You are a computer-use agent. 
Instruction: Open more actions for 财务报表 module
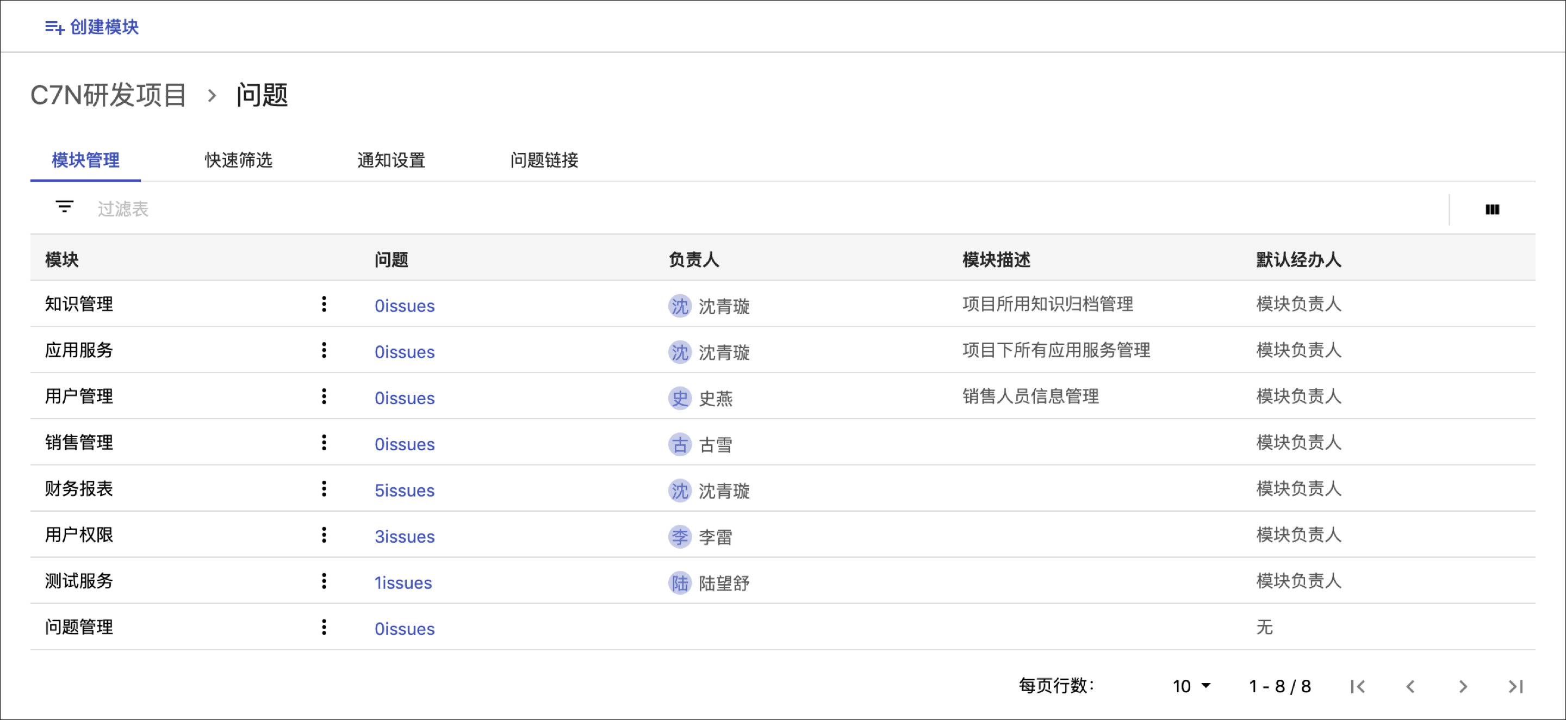click(324, 489)
